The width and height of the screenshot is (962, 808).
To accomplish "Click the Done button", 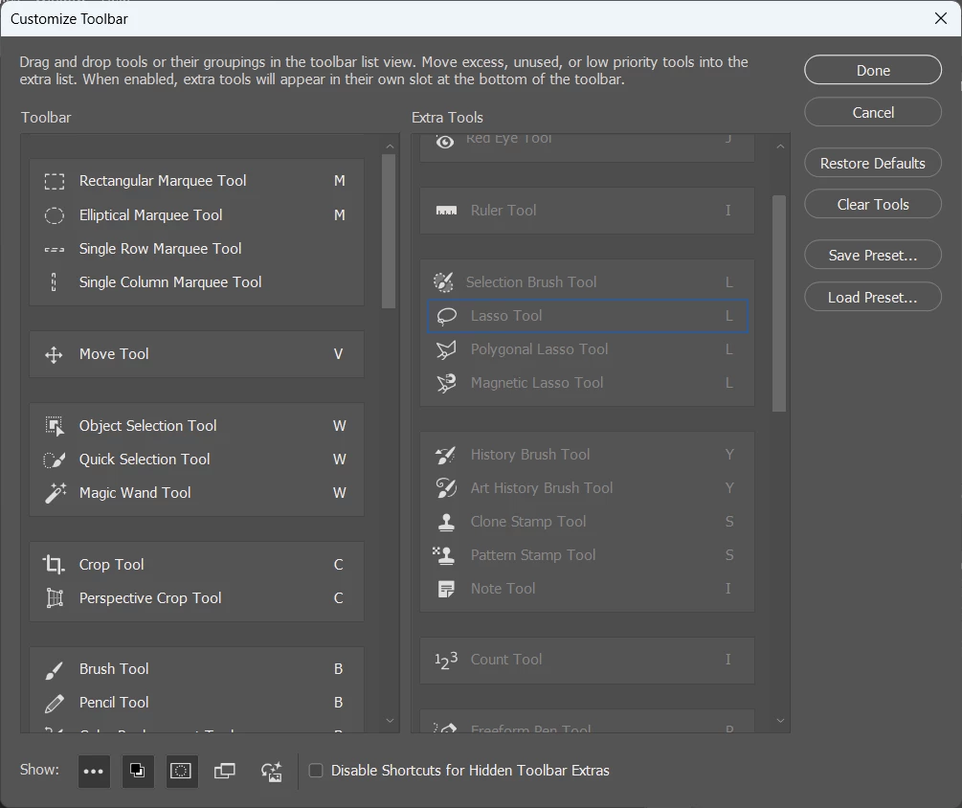I will click(x=873, y=71).
